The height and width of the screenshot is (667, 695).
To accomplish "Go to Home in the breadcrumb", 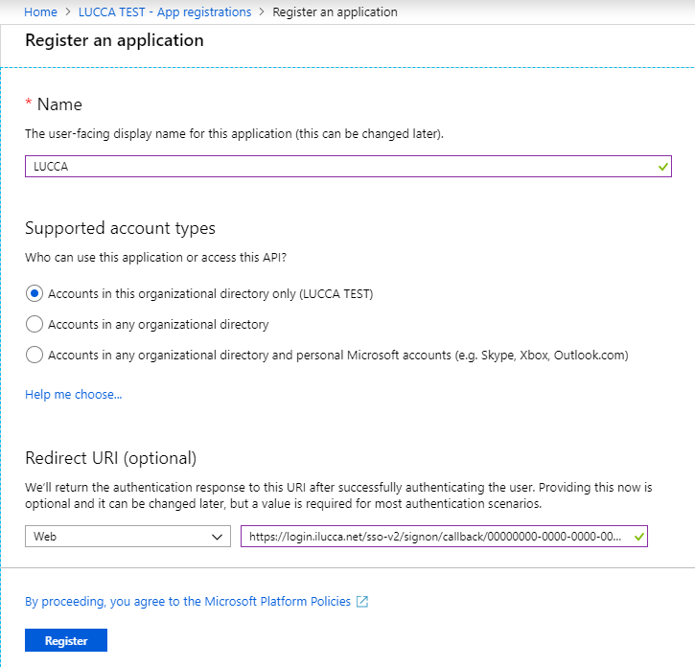I will click(x=40, y=11).
